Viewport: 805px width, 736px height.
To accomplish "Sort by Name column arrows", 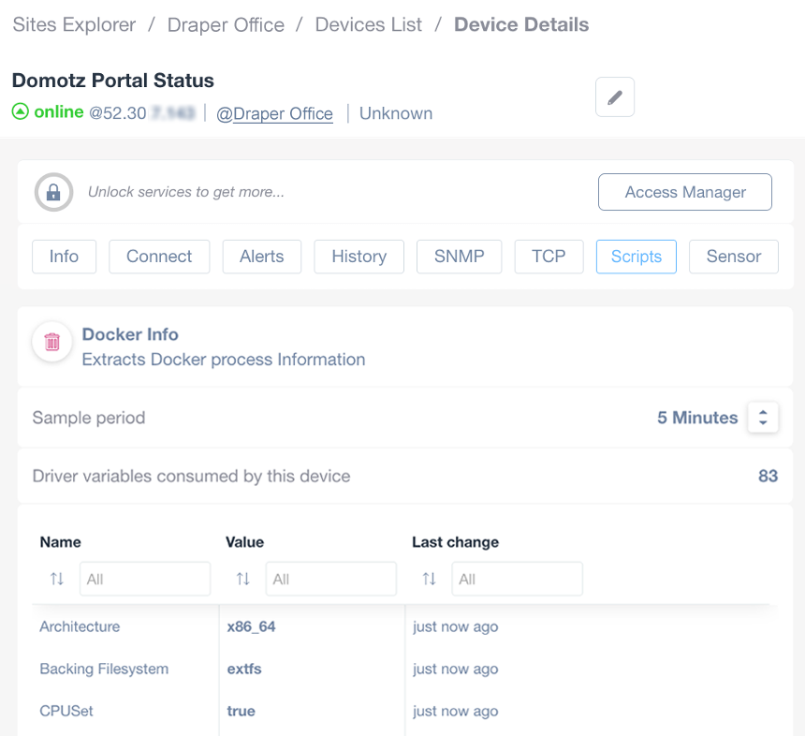I will 56,580.
